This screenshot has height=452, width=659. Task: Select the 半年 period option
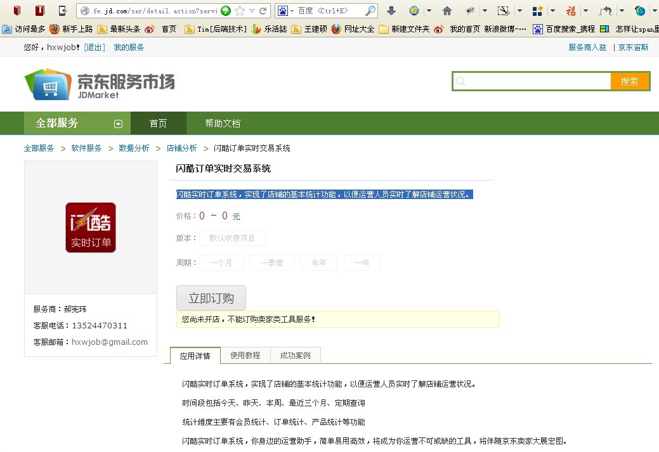318,262
